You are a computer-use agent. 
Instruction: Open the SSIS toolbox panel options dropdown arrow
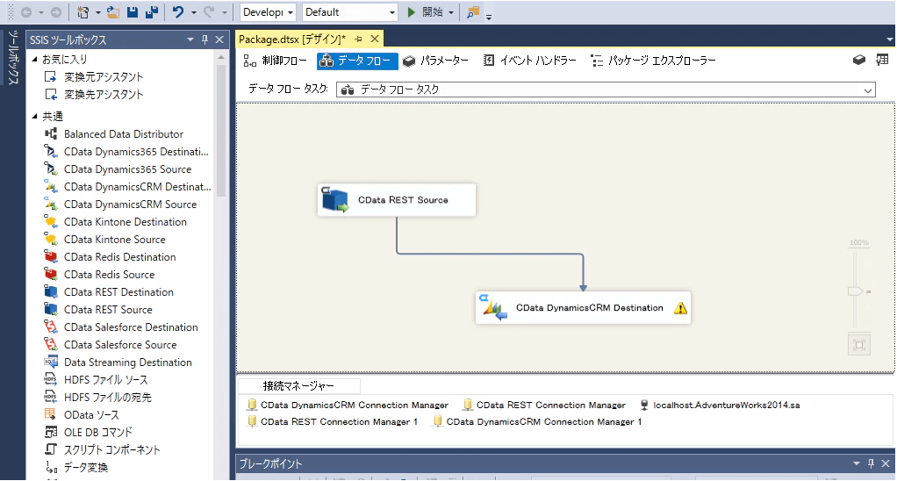(x=190, y=39)
